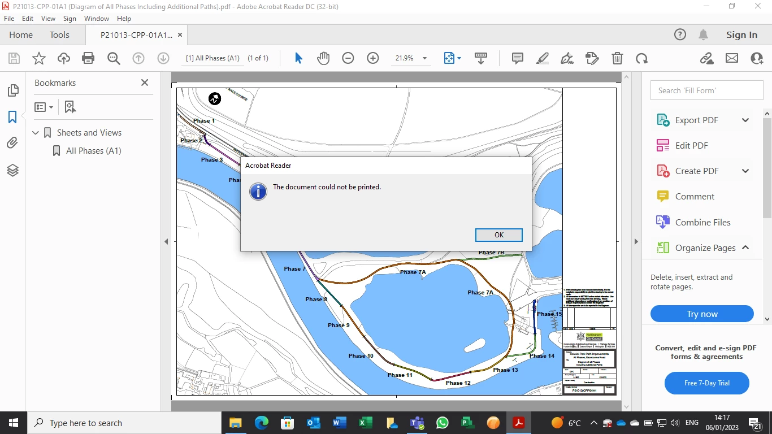Click the Free 7-Day Trial button
Screen dimensions: 772x434
pos(706,383)
